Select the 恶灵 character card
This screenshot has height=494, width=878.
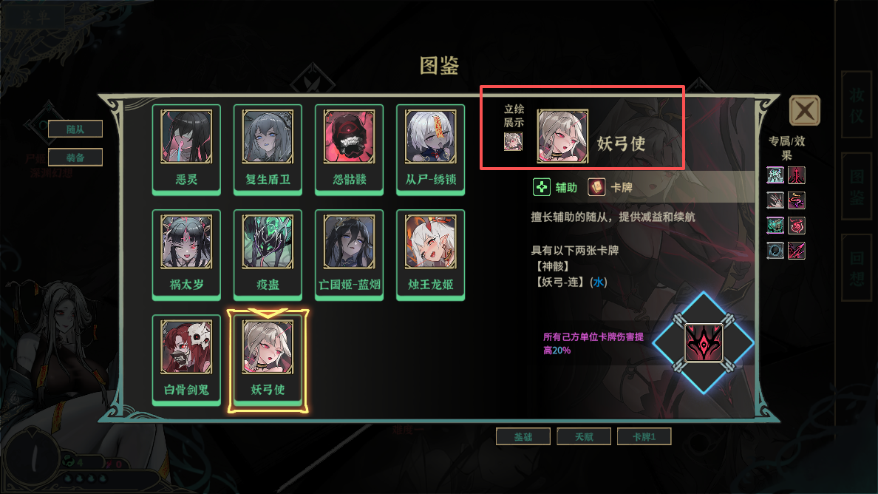[x=186, y=149]
